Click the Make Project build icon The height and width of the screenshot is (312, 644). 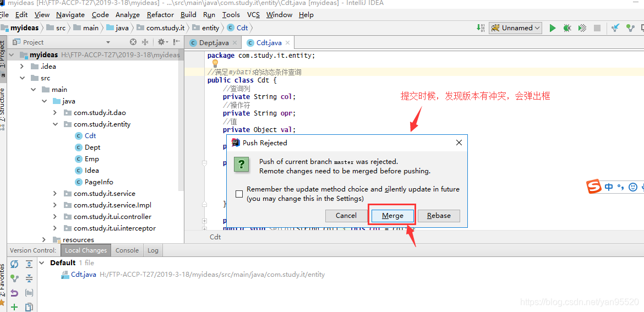pos(482,28)
